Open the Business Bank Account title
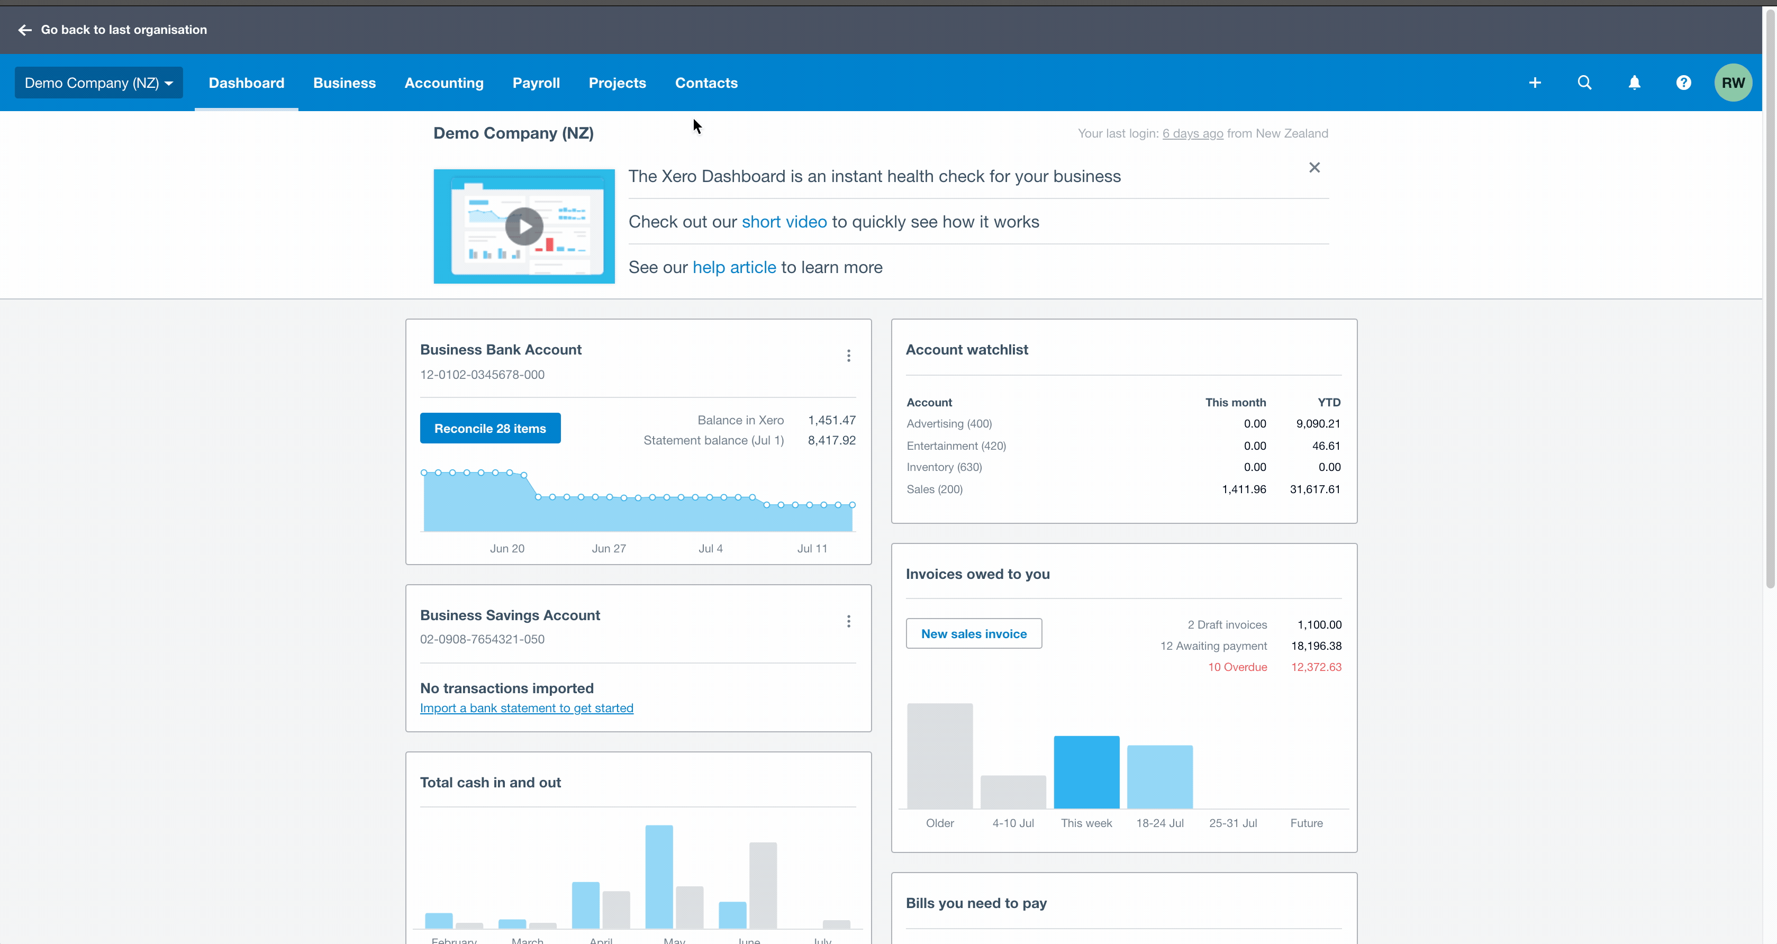The height and width of the screenshot is (944, 1777). click(x=501, y=350)
